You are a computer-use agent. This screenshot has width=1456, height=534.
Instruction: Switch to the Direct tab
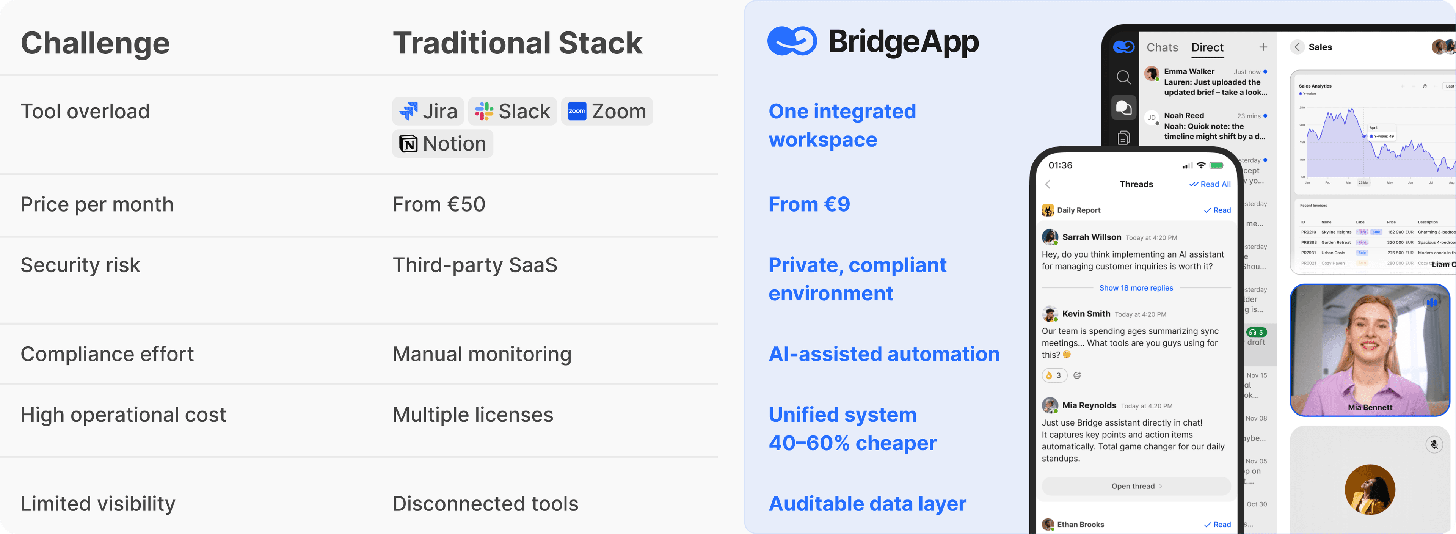point(1207,47)
